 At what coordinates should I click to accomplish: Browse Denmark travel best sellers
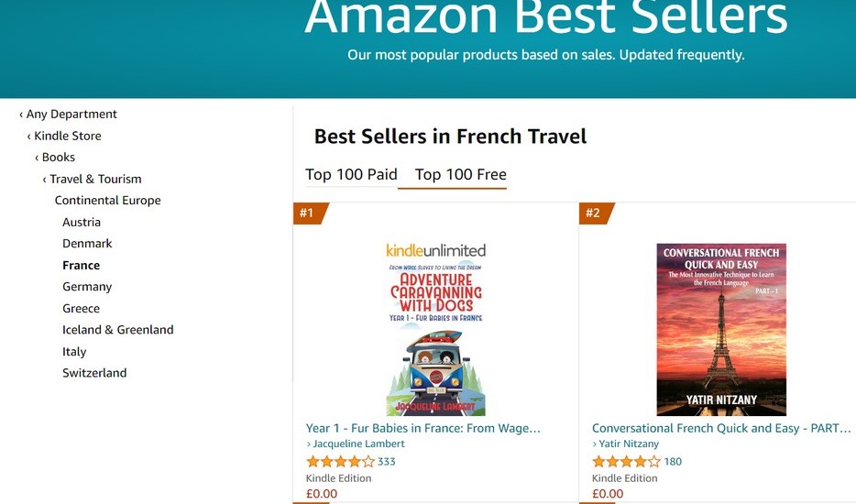point(87,244)
